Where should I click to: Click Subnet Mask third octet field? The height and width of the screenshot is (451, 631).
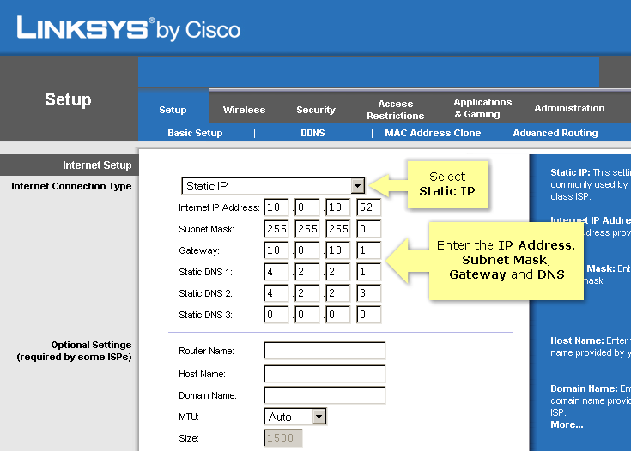(x=337, y=229)
